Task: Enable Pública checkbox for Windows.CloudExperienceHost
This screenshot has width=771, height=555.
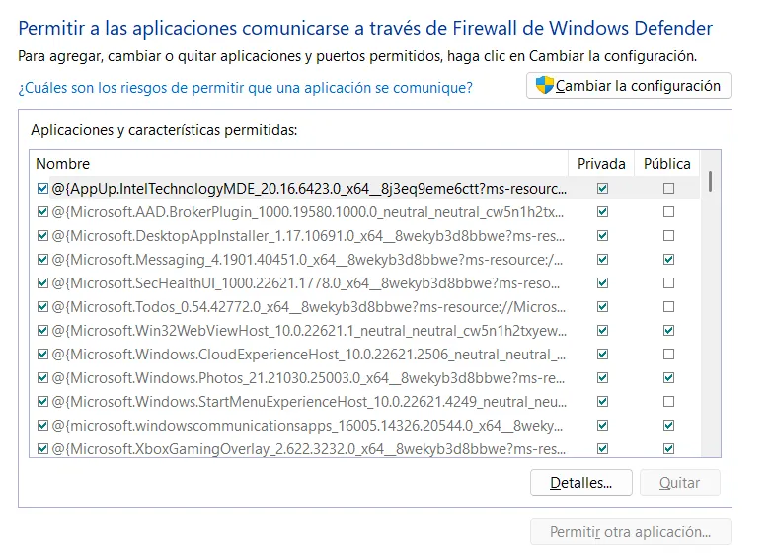Action: tap(668, 354)
